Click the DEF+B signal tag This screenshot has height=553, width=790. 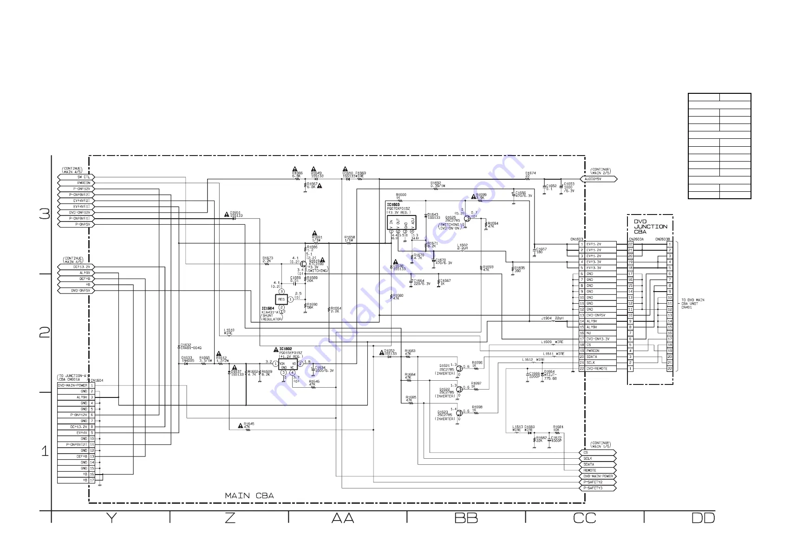76,279
